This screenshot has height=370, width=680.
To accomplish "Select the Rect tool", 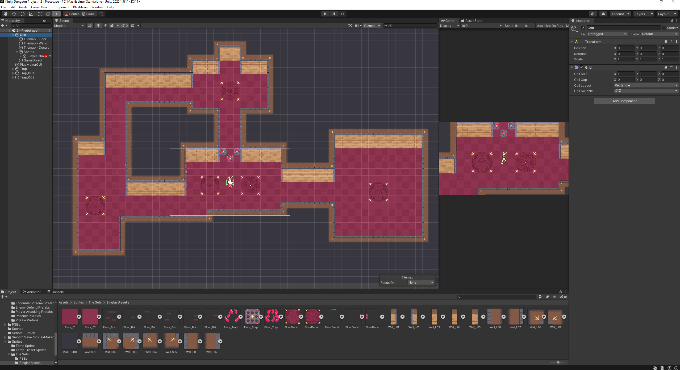I will (39, 14).
